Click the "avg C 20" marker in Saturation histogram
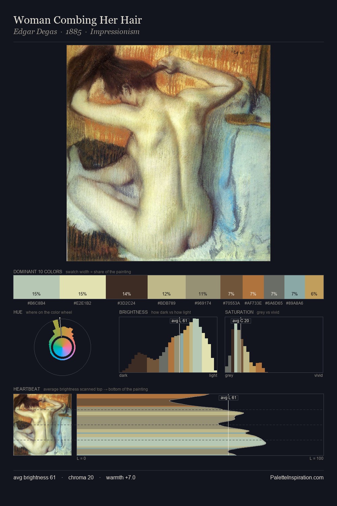Viewport: 337px width, 506px height. 241,321
